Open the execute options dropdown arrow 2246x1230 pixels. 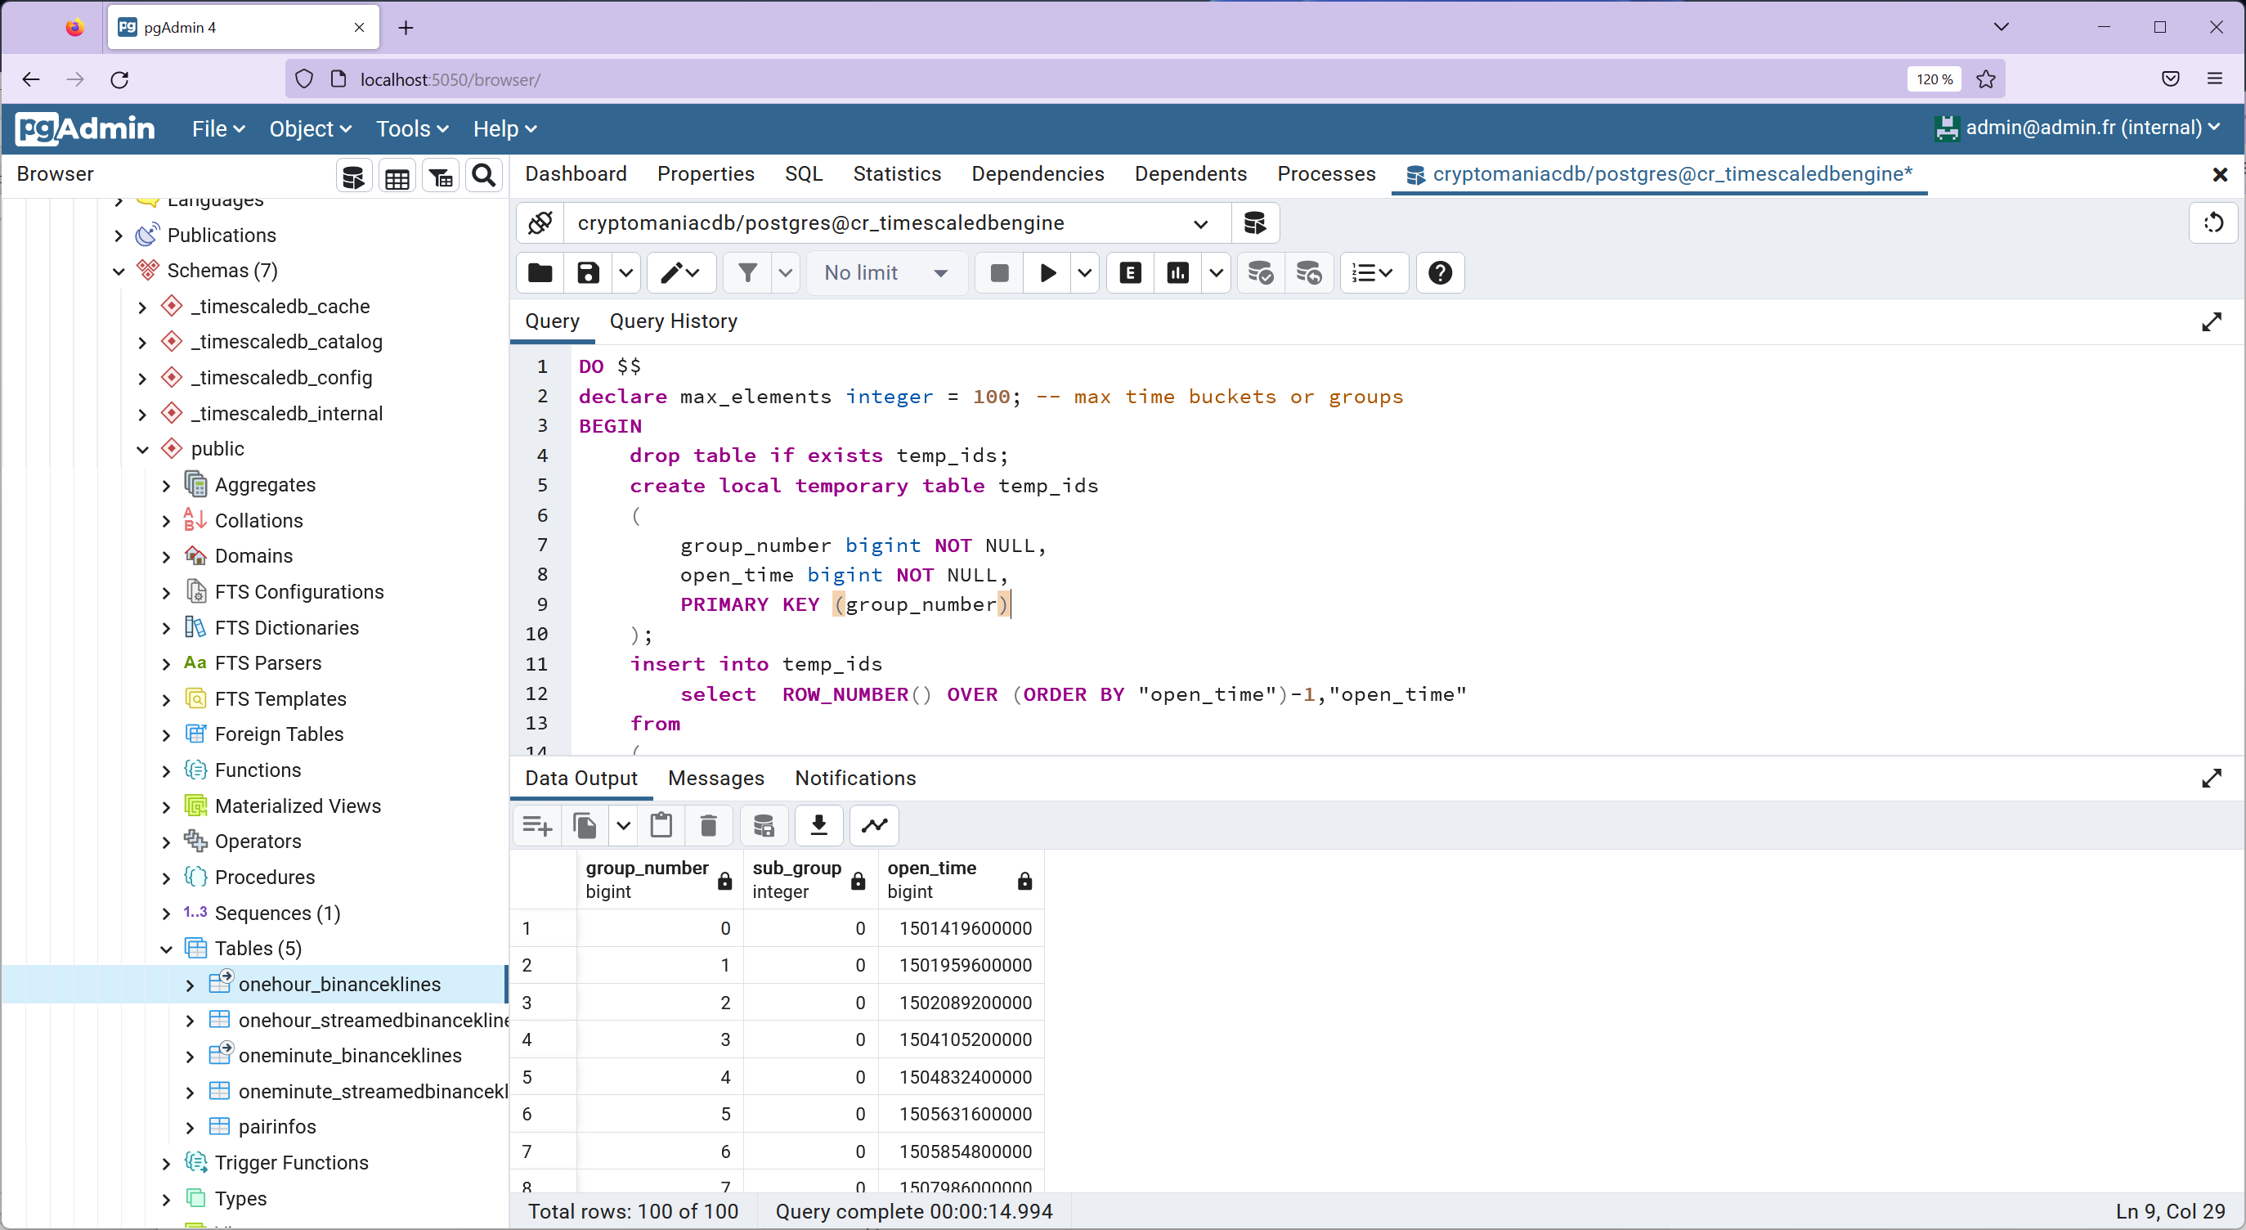[1085, 273]
